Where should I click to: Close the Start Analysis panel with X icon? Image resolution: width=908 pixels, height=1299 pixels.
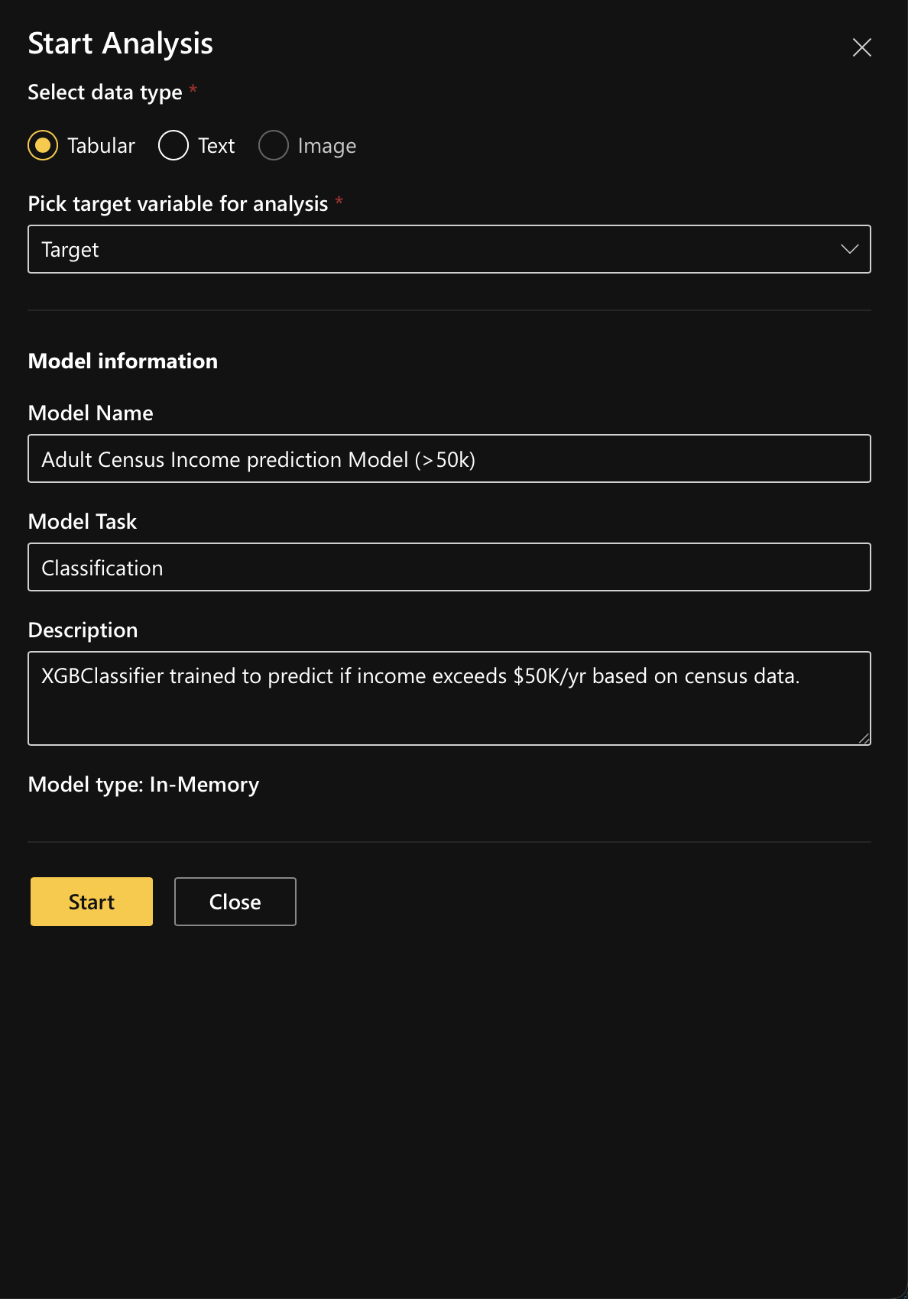coord(861,47)
